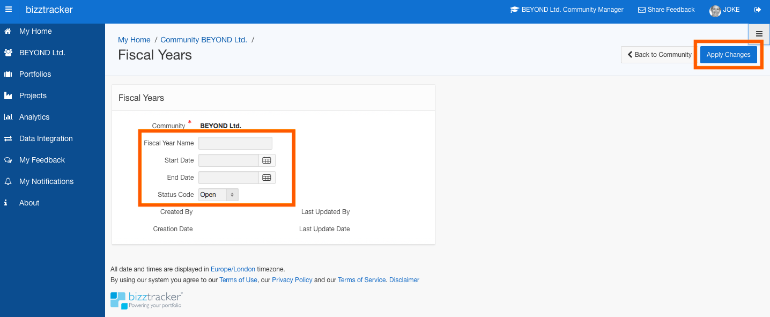
Task: Click the Community BEYOND Ltd. breadcrumb
Action: 204,40
